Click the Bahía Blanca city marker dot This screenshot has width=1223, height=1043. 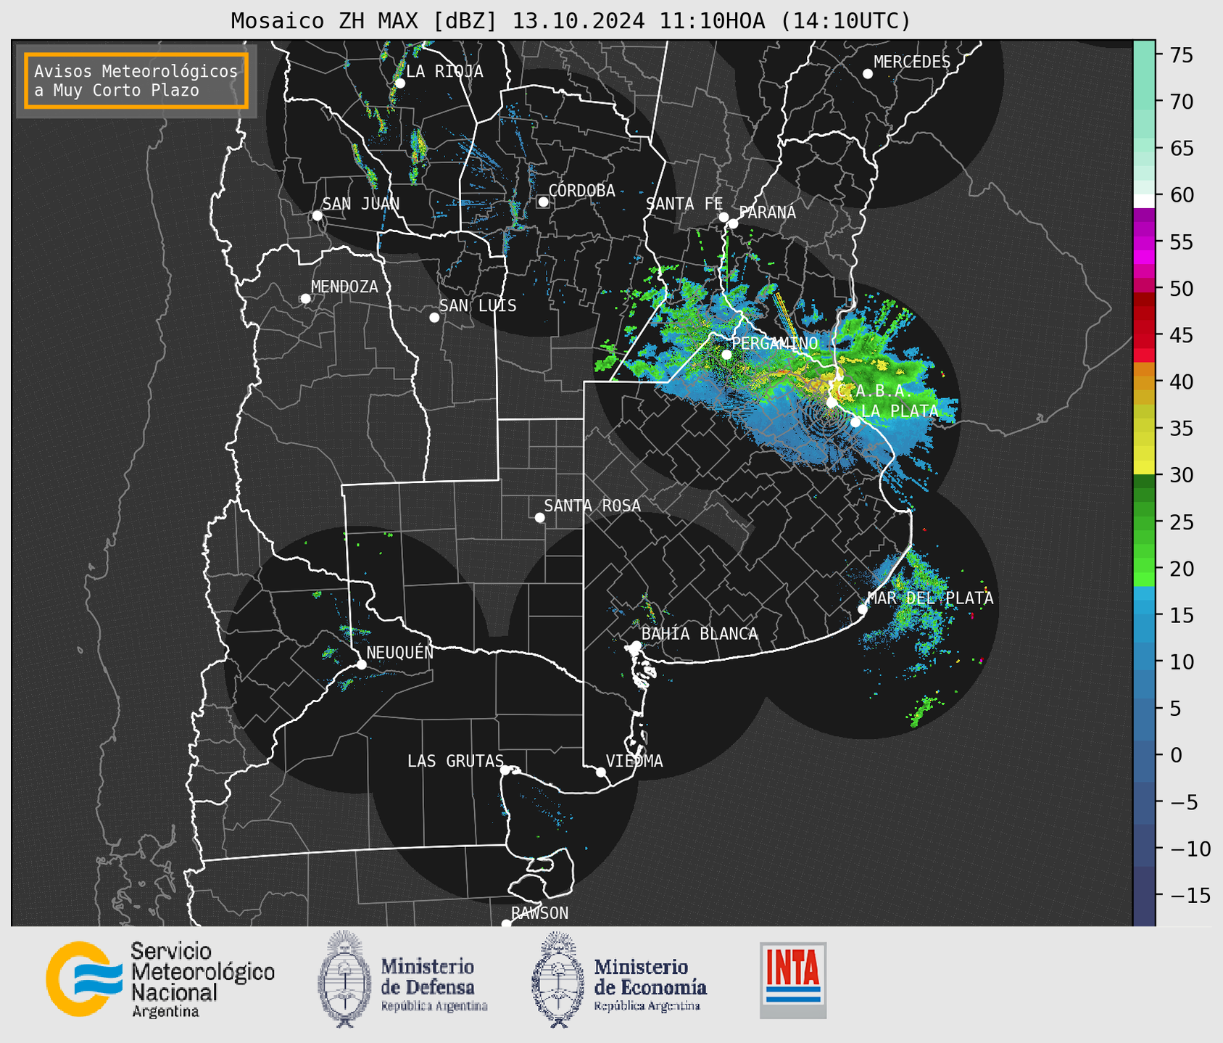click(636, 645)
